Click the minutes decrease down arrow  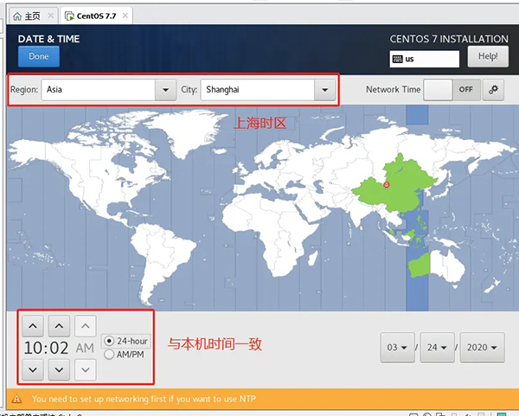pyautogui.click(x=59, y=369)
